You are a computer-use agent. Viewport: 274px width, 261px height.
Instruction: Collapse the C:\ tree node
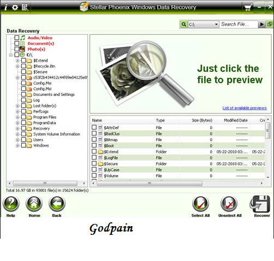[x=11, y=55]
